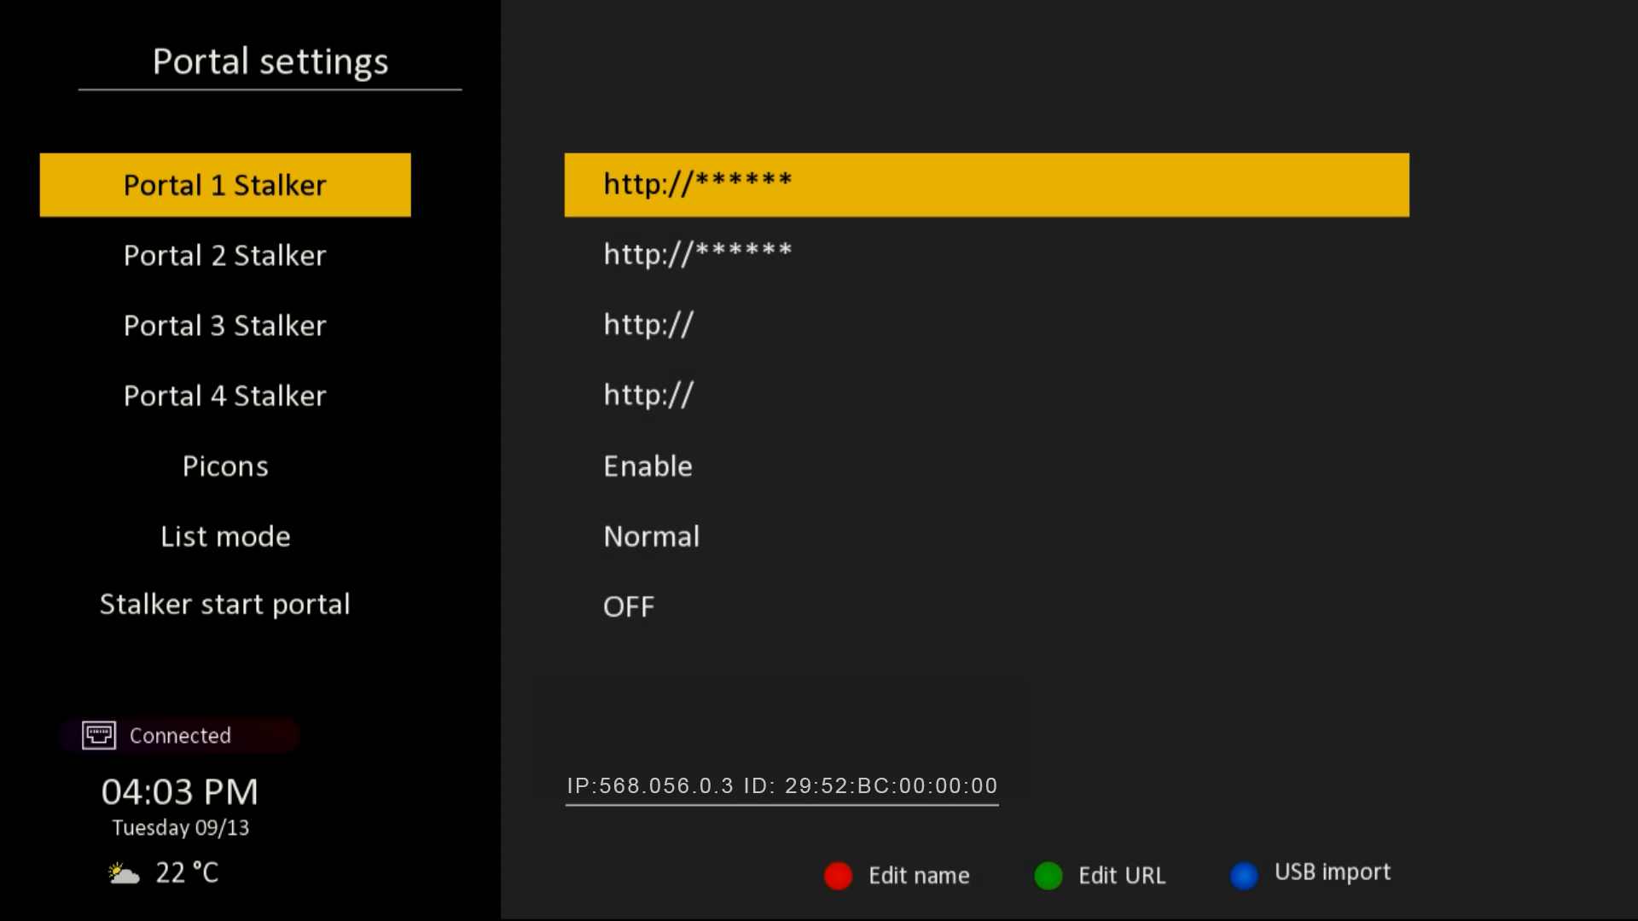1638x921 pixels.
Task: Select Portal 2 Stalker menu entry
Action: click(225, 255)
